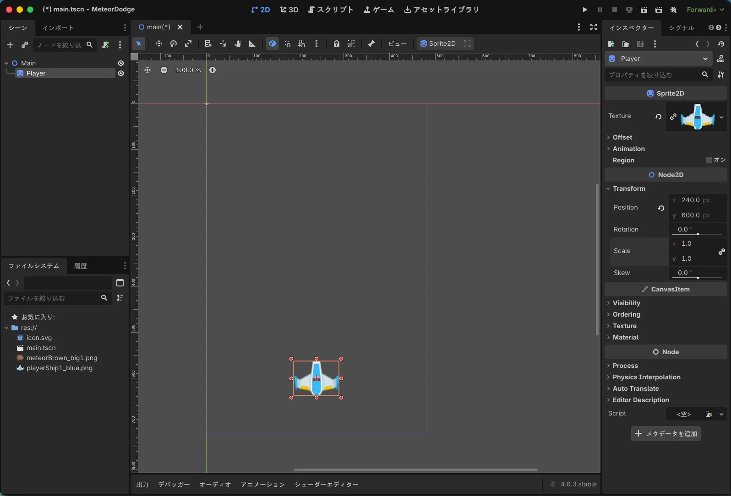Screen dimensions: 731x496
Task: Toggle smart snap magnet icon
Action: tap(287, 43)
